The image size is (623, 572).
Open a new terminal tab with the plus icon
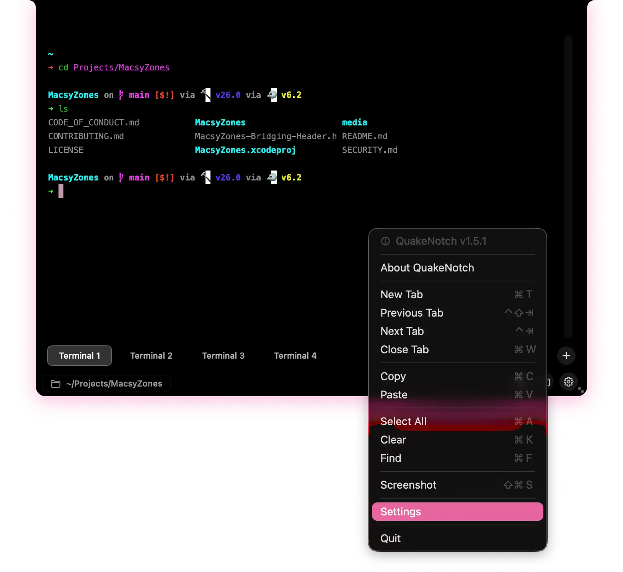(x=566, y=356)
